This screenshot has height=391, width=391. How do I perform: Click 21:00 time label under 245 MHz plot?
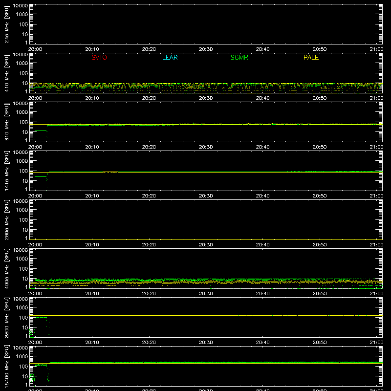pyautogui.click(x=376, y=49)
